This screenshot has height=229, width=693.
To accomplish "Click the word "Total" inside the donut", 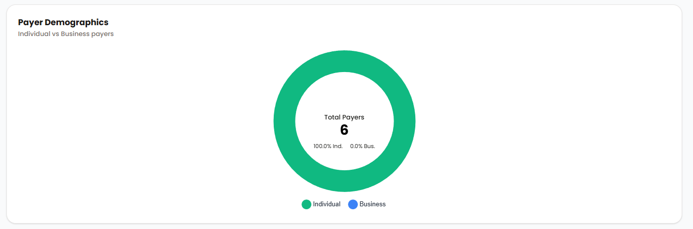I will (x=332, y=117).
